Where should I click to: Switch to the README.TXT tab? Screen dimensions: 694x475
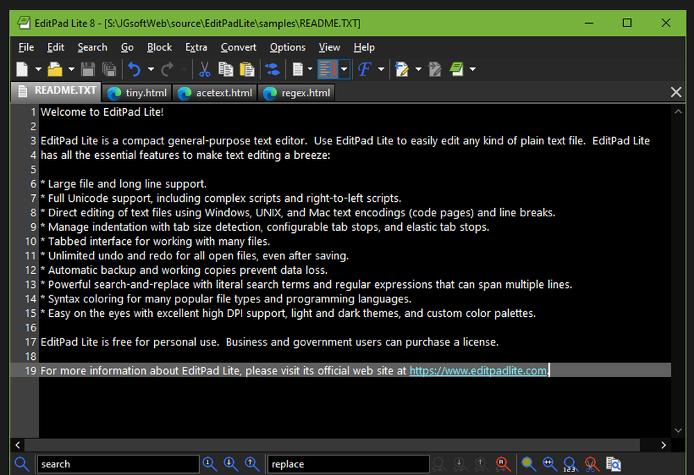57,91
